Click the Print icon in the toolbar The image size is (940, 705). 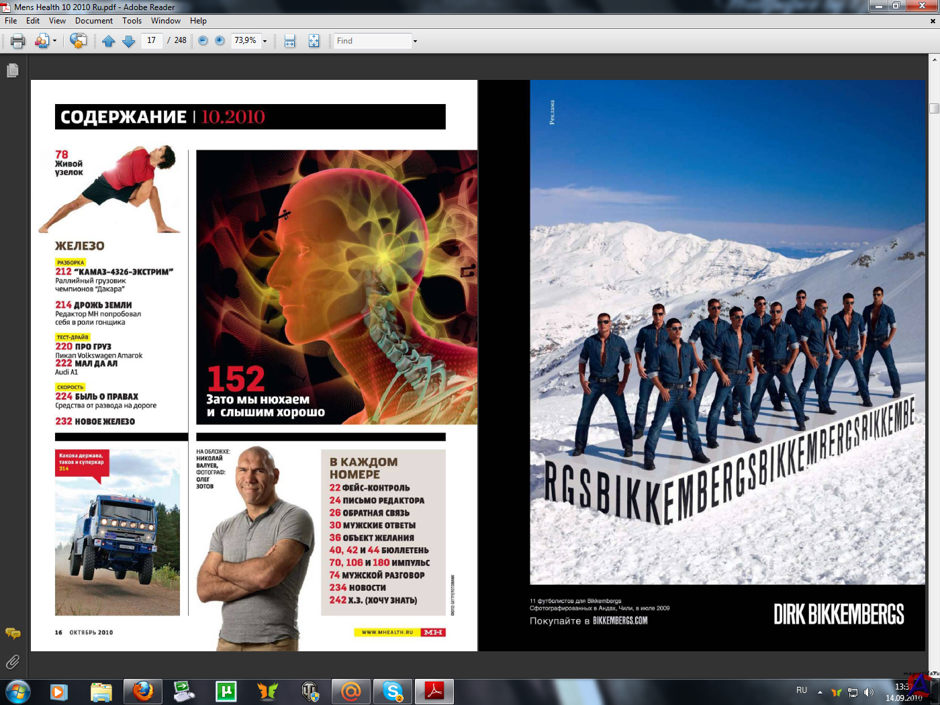(x=18, y=41)
